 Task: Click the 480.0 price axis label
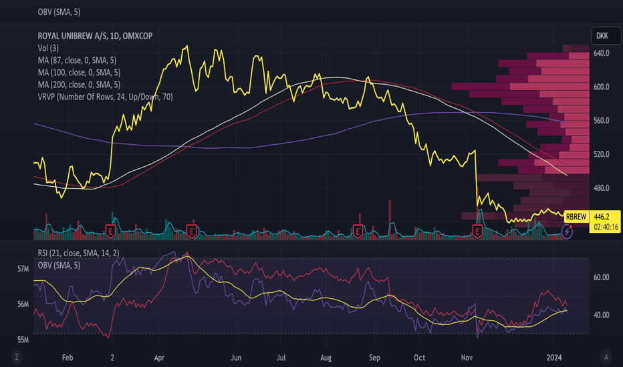click(x=601, y=188)
